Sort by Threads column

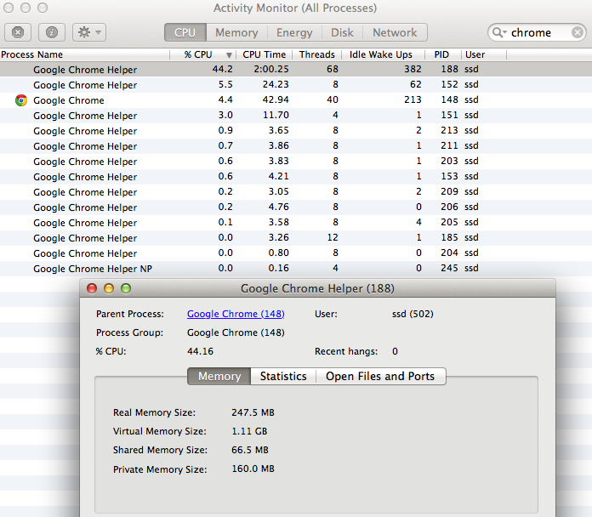pyautogui.click(x=316, y=54)
